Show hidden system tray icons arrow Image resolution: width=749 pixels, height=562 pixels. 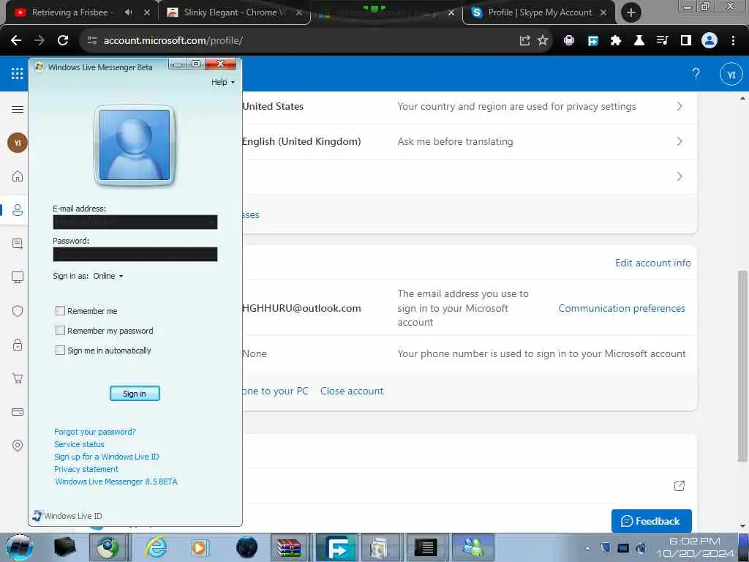click(x=587, y=547)
